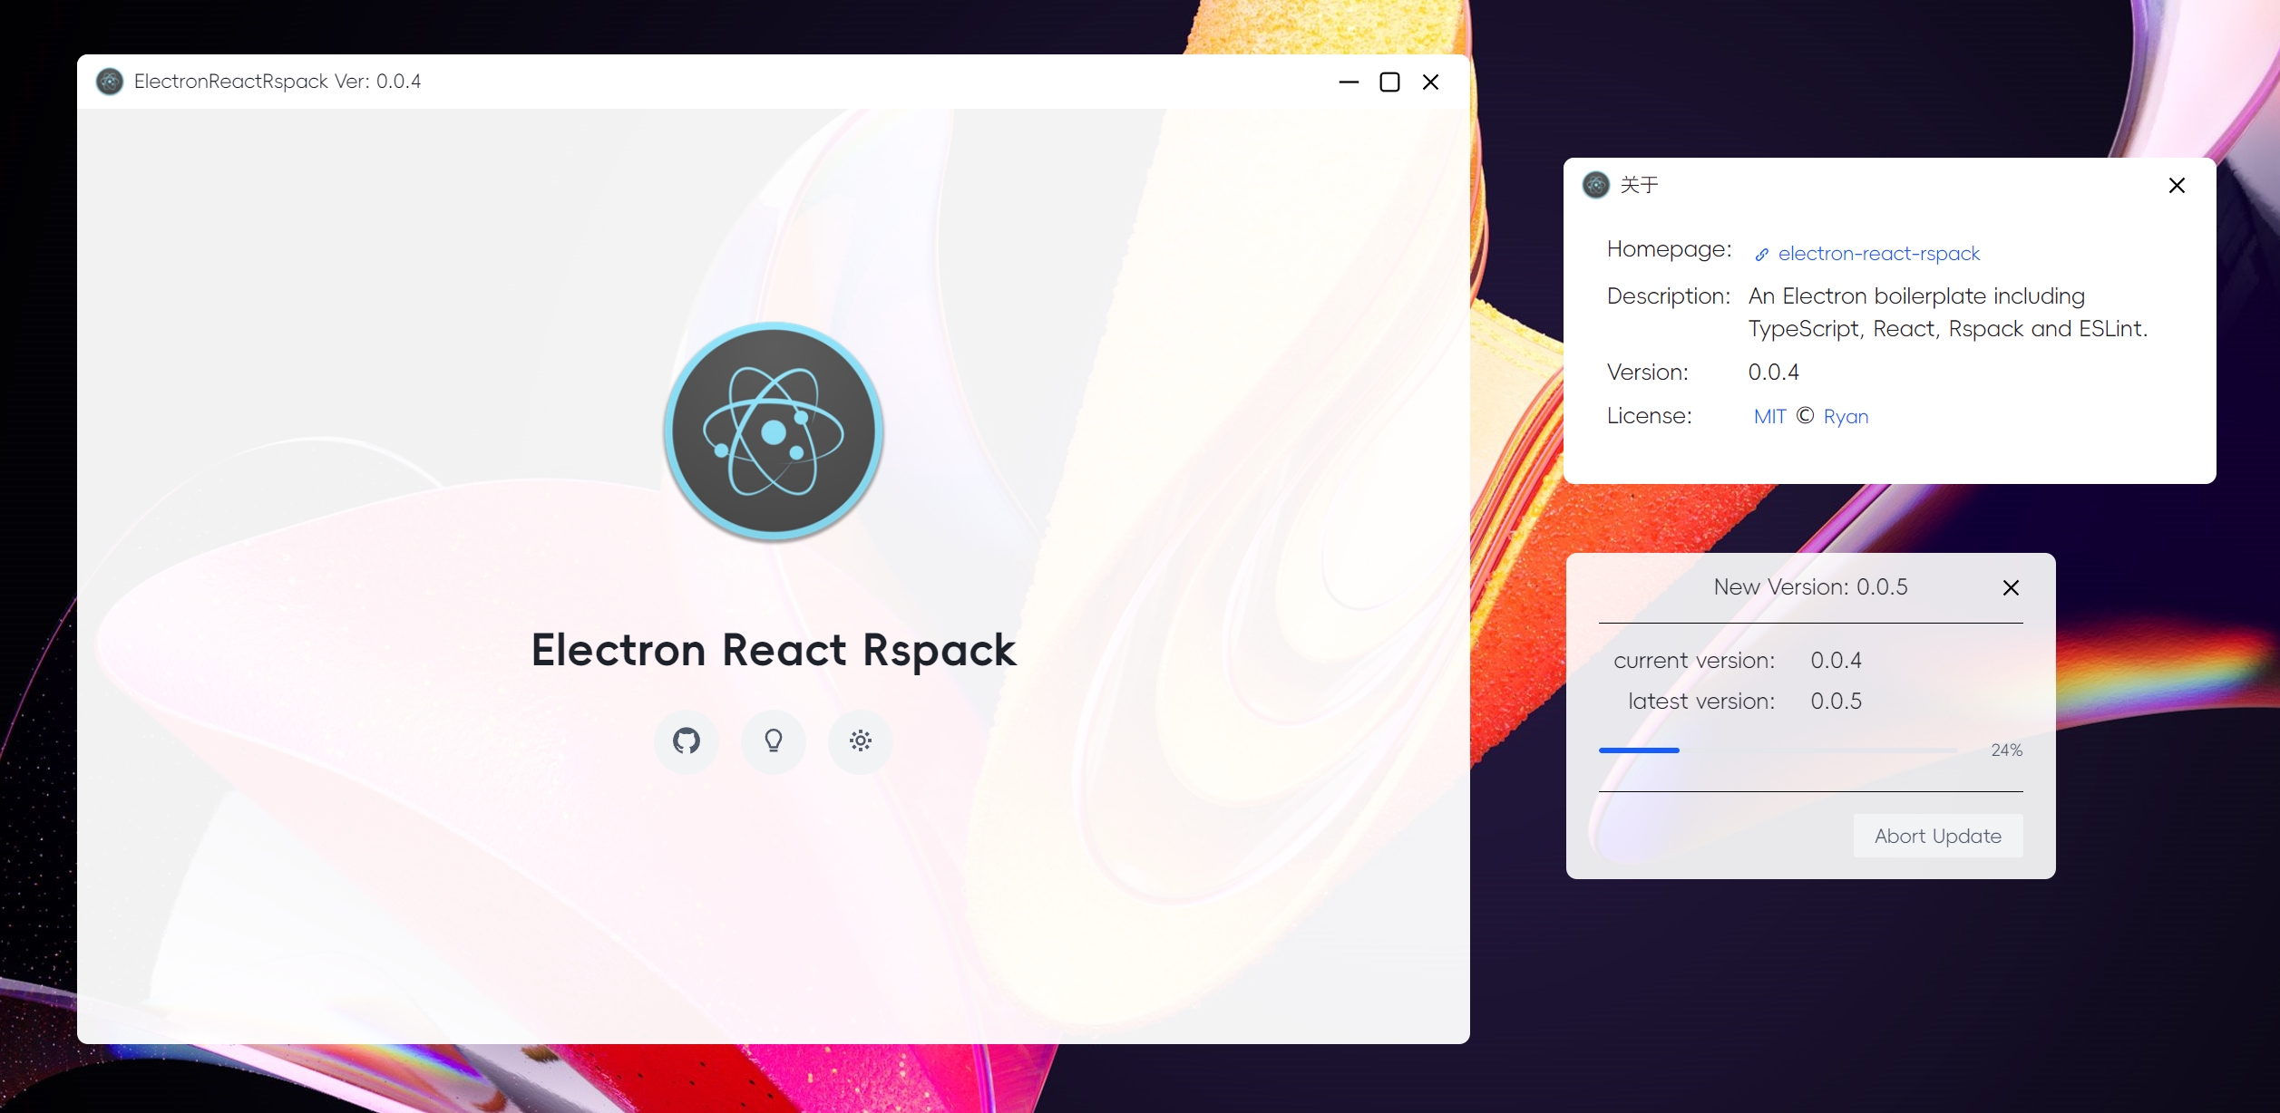Click the chain link icon beside homepage
Image resolution: width=2280 pixels, height=1113 pixels.
pos(1761,255)
